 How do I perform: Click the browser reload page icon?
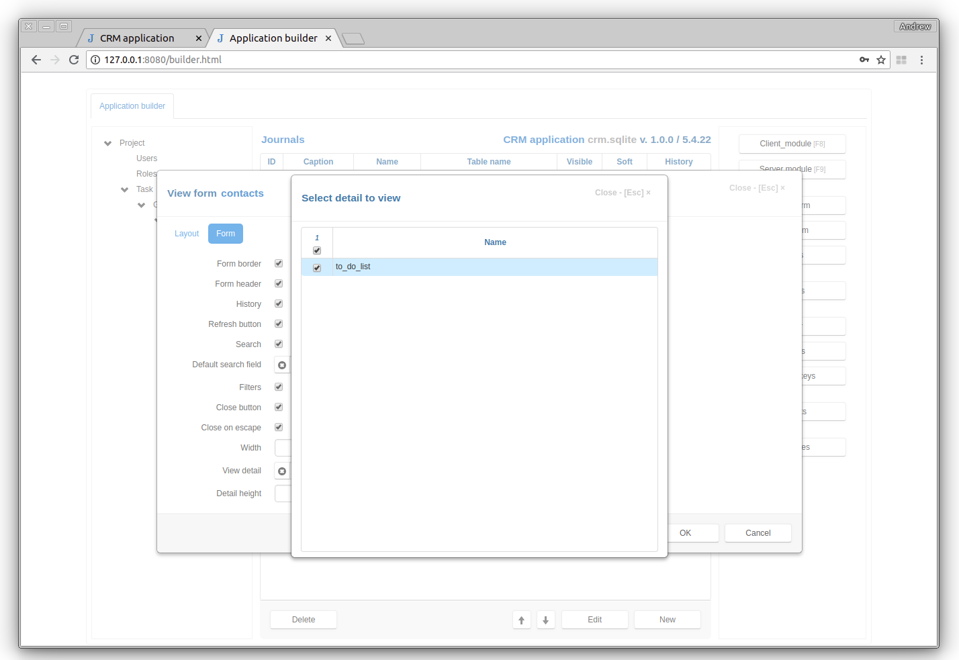click(x=74, y=60)
